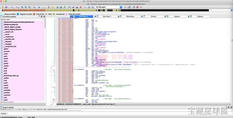Viewport: 233px width, 118px height.
Task: Open the No debugger dropdown
Action: (109, 7)
